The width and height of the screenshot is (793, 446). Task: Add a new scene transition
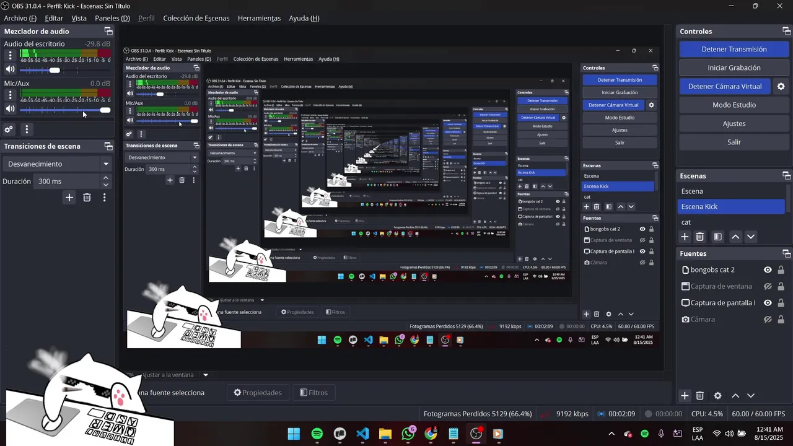pyautogui.click(x=69, y=198)
